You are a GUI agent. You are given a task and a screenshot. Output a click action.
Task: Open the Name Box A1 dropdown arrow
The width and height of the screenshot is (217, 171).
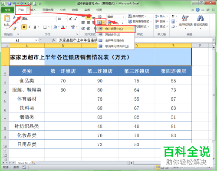click(x=36, y=40)
